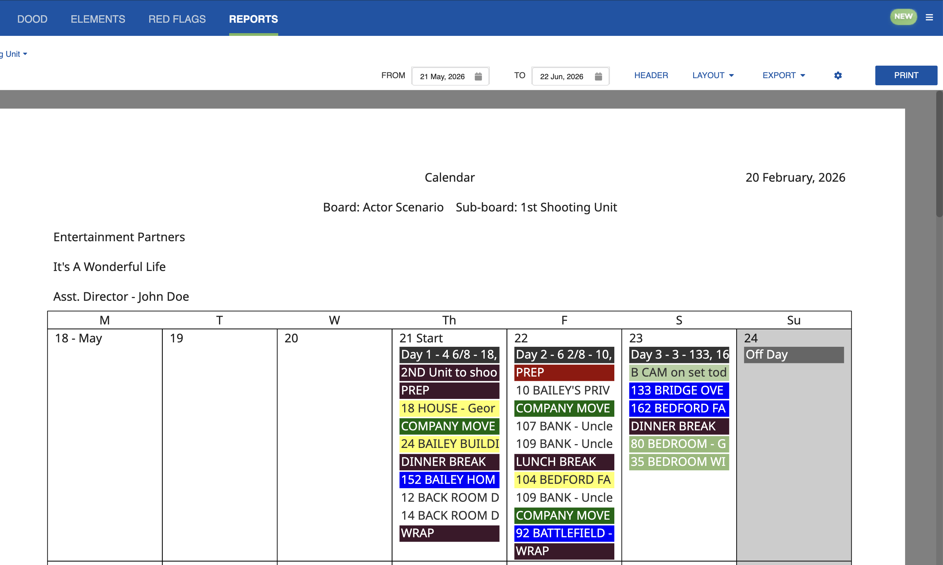Switch to the ELEMENTS tab
Viewport: 943px width, 565px height.
coord(97,19)
